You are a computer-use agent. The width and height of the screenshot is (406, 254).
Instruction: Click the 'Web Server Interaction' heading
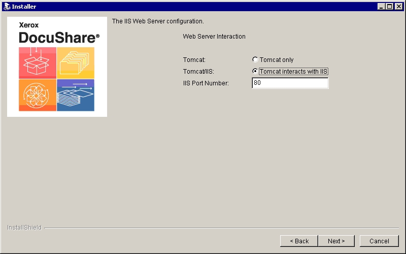click(214, 36)
